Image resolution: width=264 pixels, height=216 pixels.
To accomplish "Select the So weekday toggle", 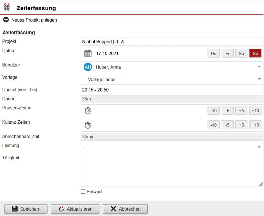I will [x=255, y=53].
